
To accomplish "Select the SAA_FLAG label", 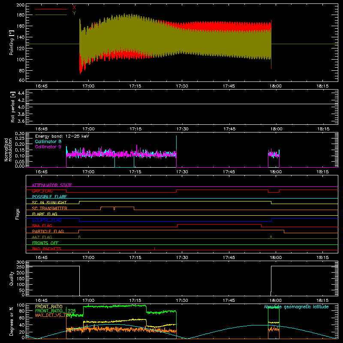I will coord(42,226).
